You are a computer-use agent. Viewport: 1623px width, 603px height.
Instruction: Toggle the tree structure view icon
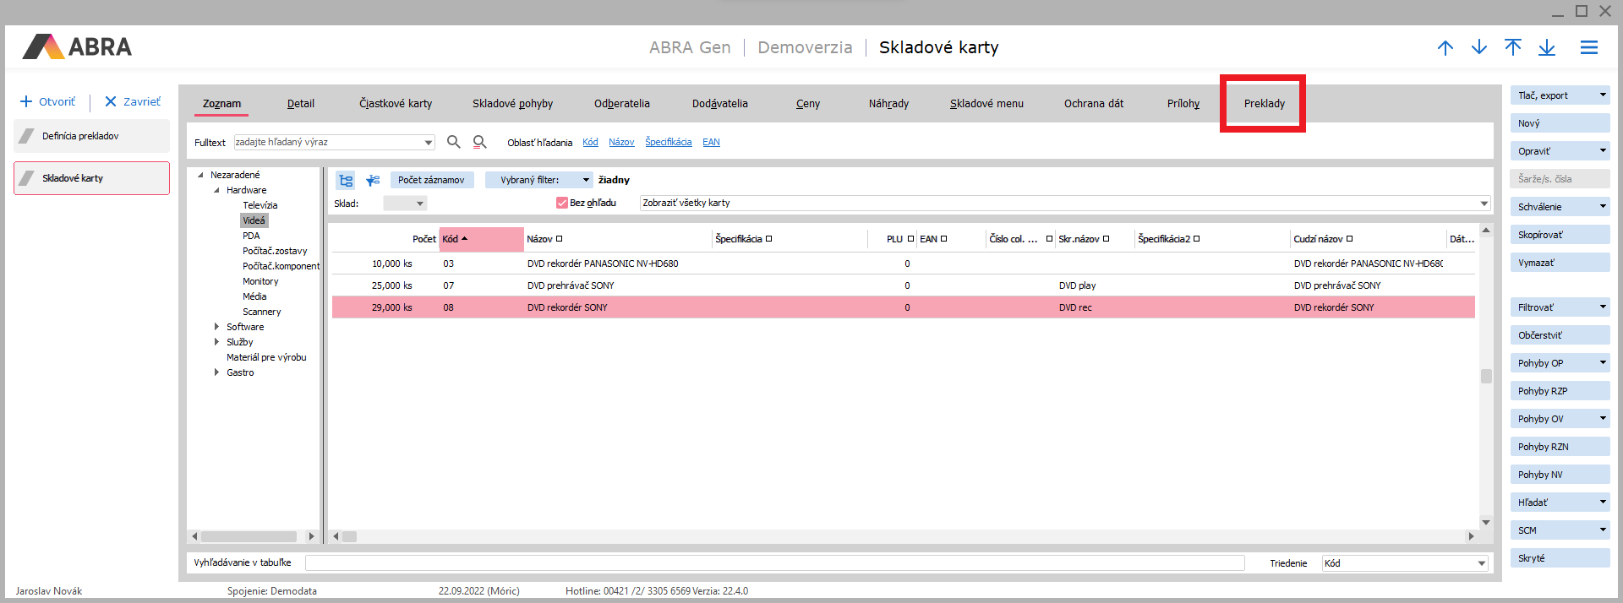[x=346, y=180]
